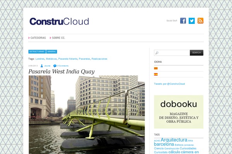Click the magnifier icon in search box
Viewport: 232px width, 154px height.
[x=157, y=53]
